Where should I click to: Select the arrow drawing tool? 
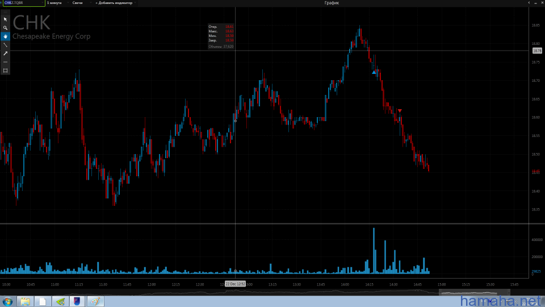point(5,53)
